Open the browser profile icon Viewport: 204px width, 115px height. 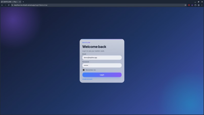[199, 5]
